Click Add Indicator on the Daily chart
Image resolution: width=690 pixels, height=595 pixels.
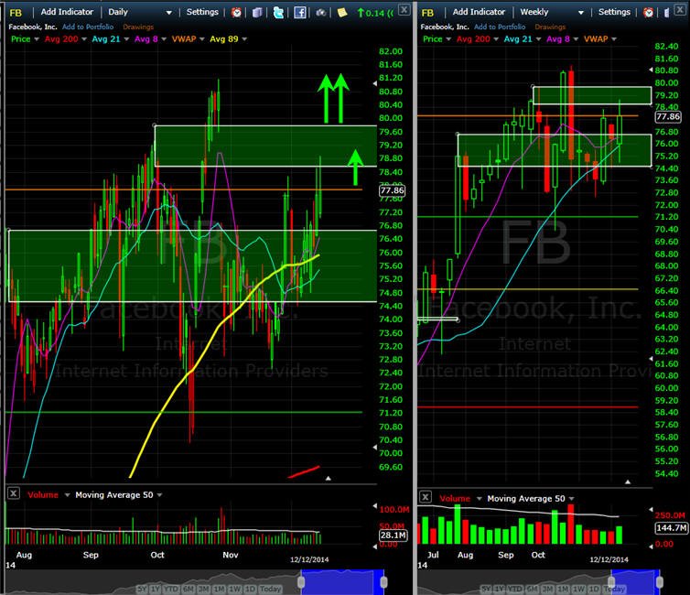[67, 12]
